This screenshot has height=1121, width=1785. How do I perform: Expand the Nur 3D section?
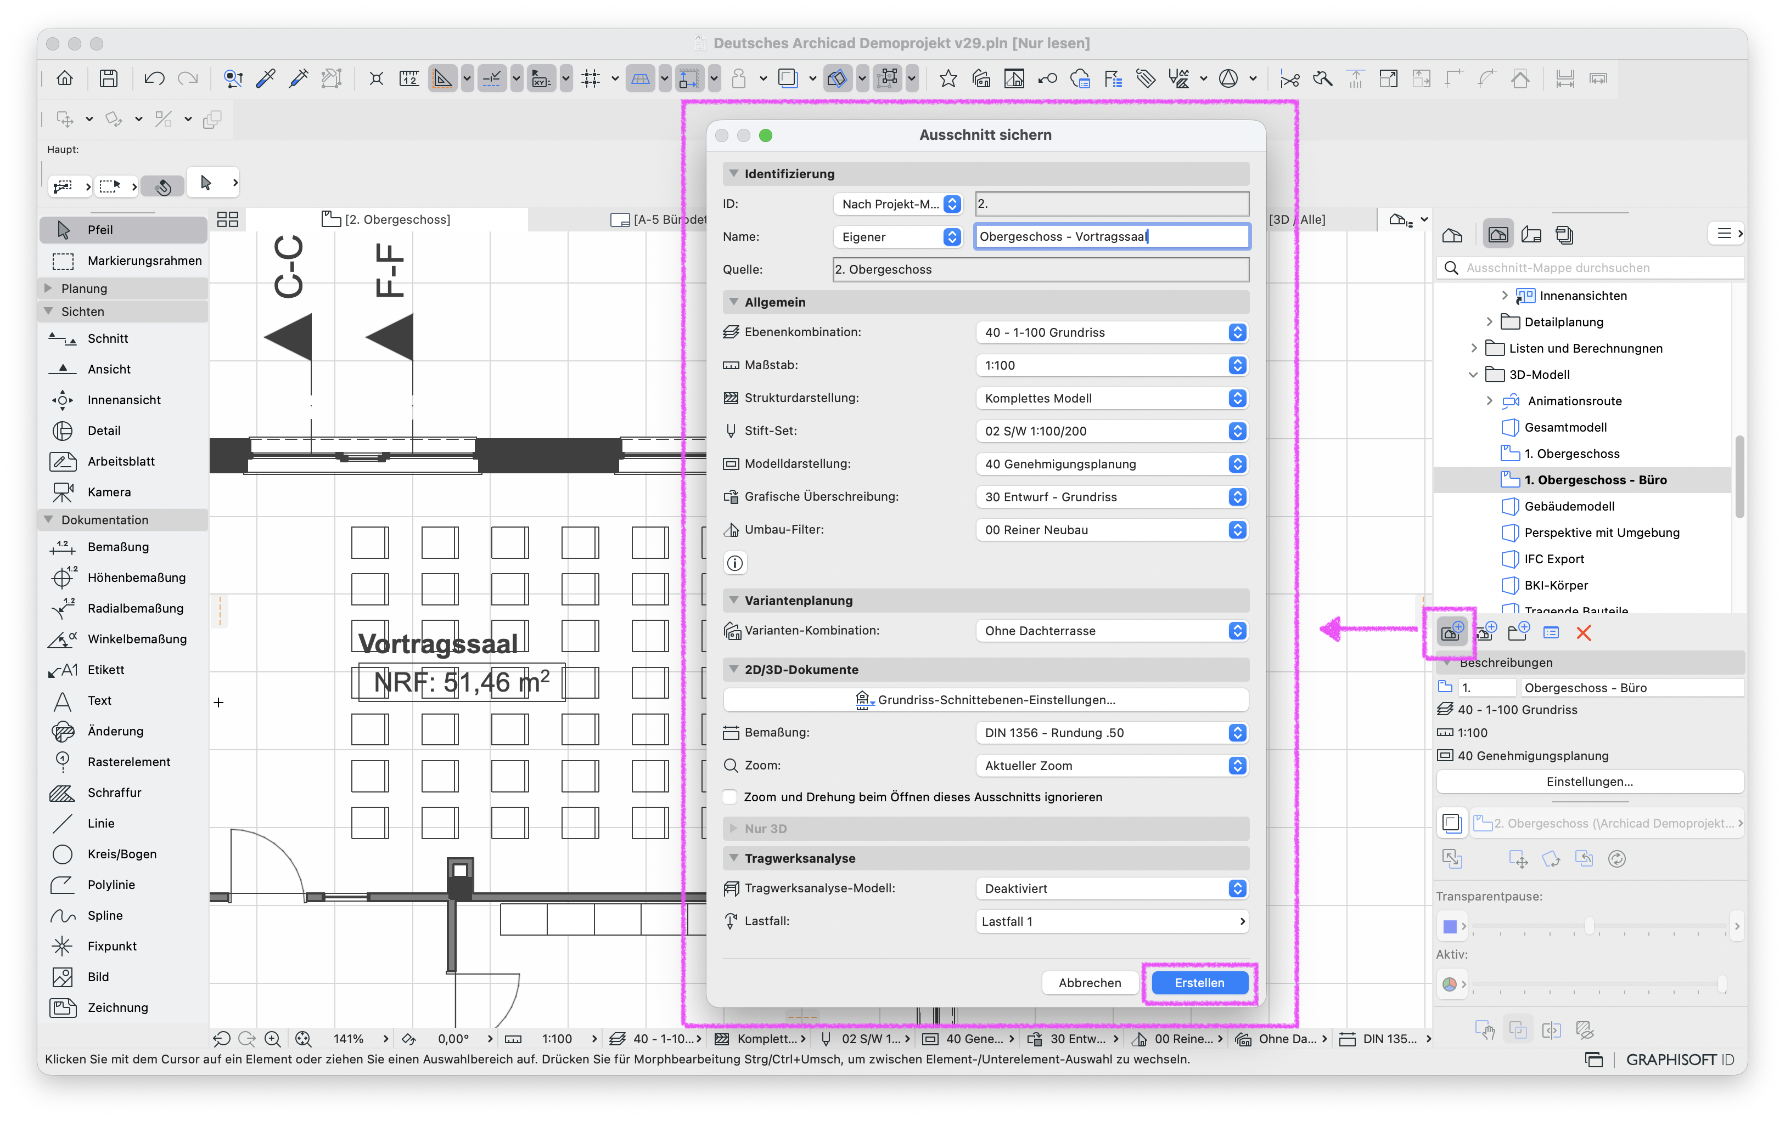(734, 829)
